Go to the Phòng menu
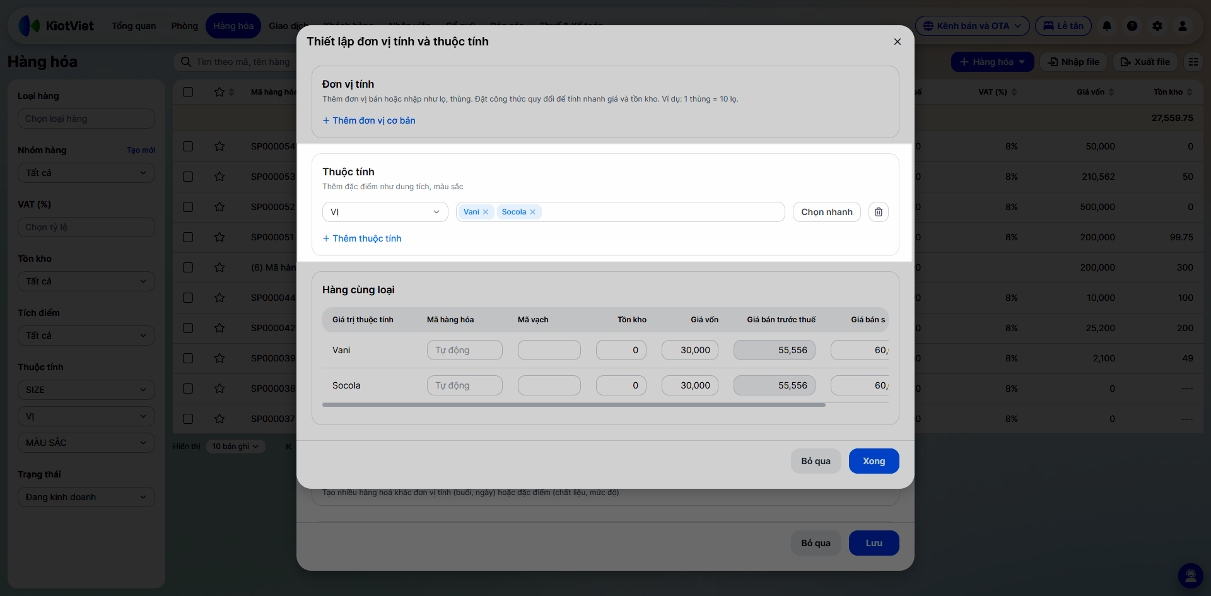 [185, 26]
